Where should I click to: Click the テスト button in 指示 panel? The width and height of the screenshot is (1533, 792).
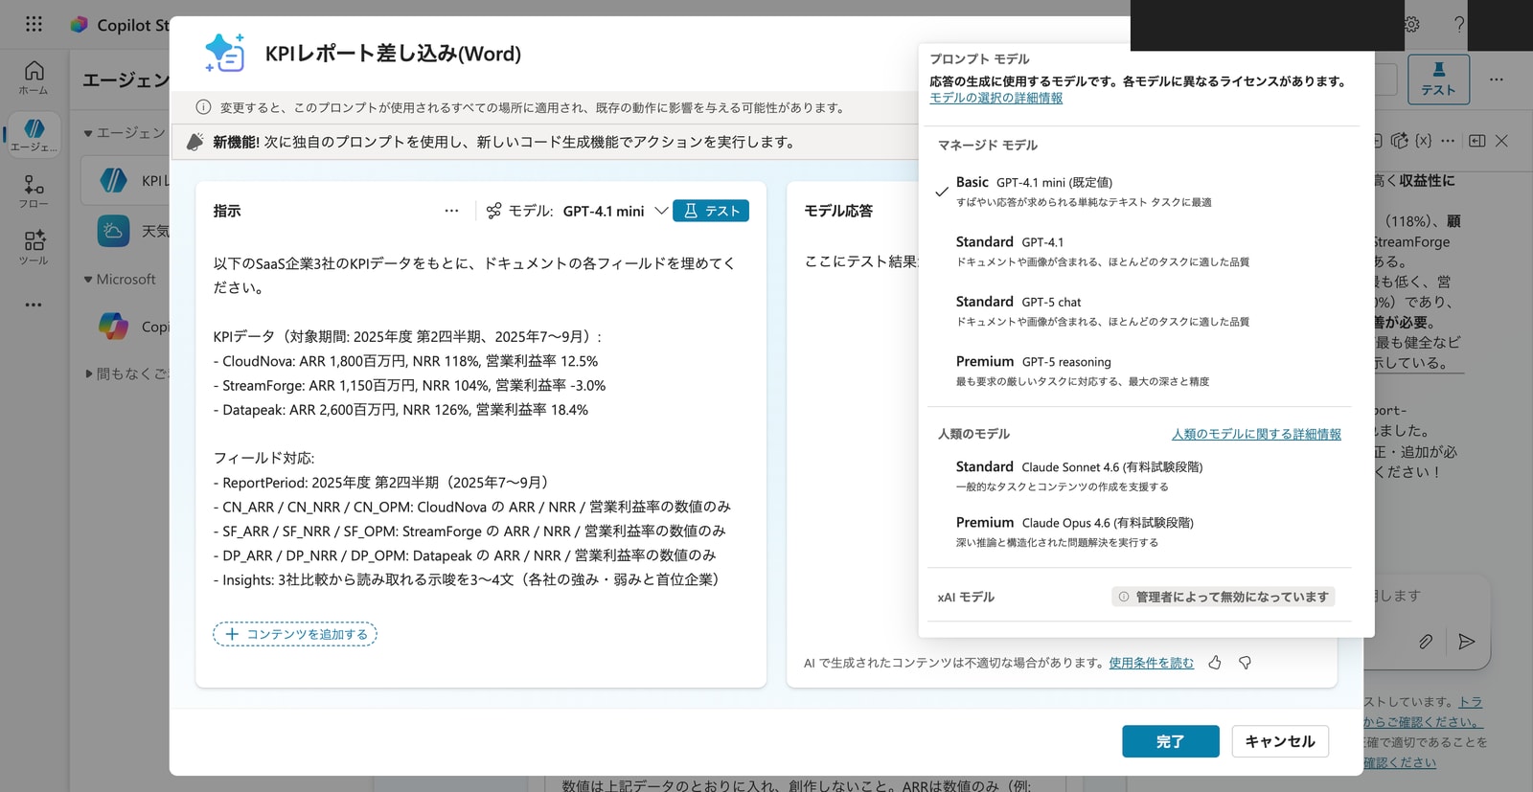coord(711,211)
